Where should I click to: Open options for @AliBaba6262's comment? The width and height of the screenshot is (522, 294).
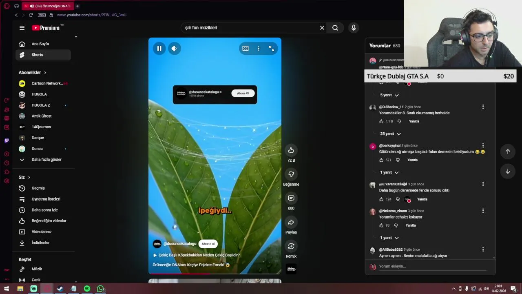point(483,249)
